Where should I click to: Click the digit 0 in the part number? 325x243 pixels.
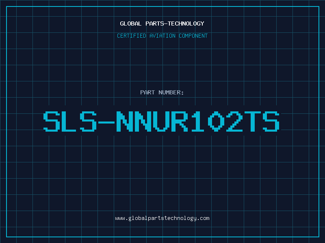(216, 121)
